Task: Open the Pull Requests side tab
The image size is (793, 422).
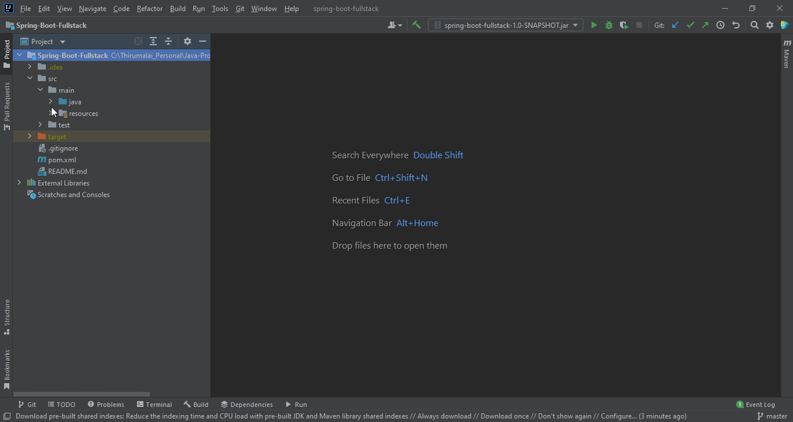Action: [6, 106]
